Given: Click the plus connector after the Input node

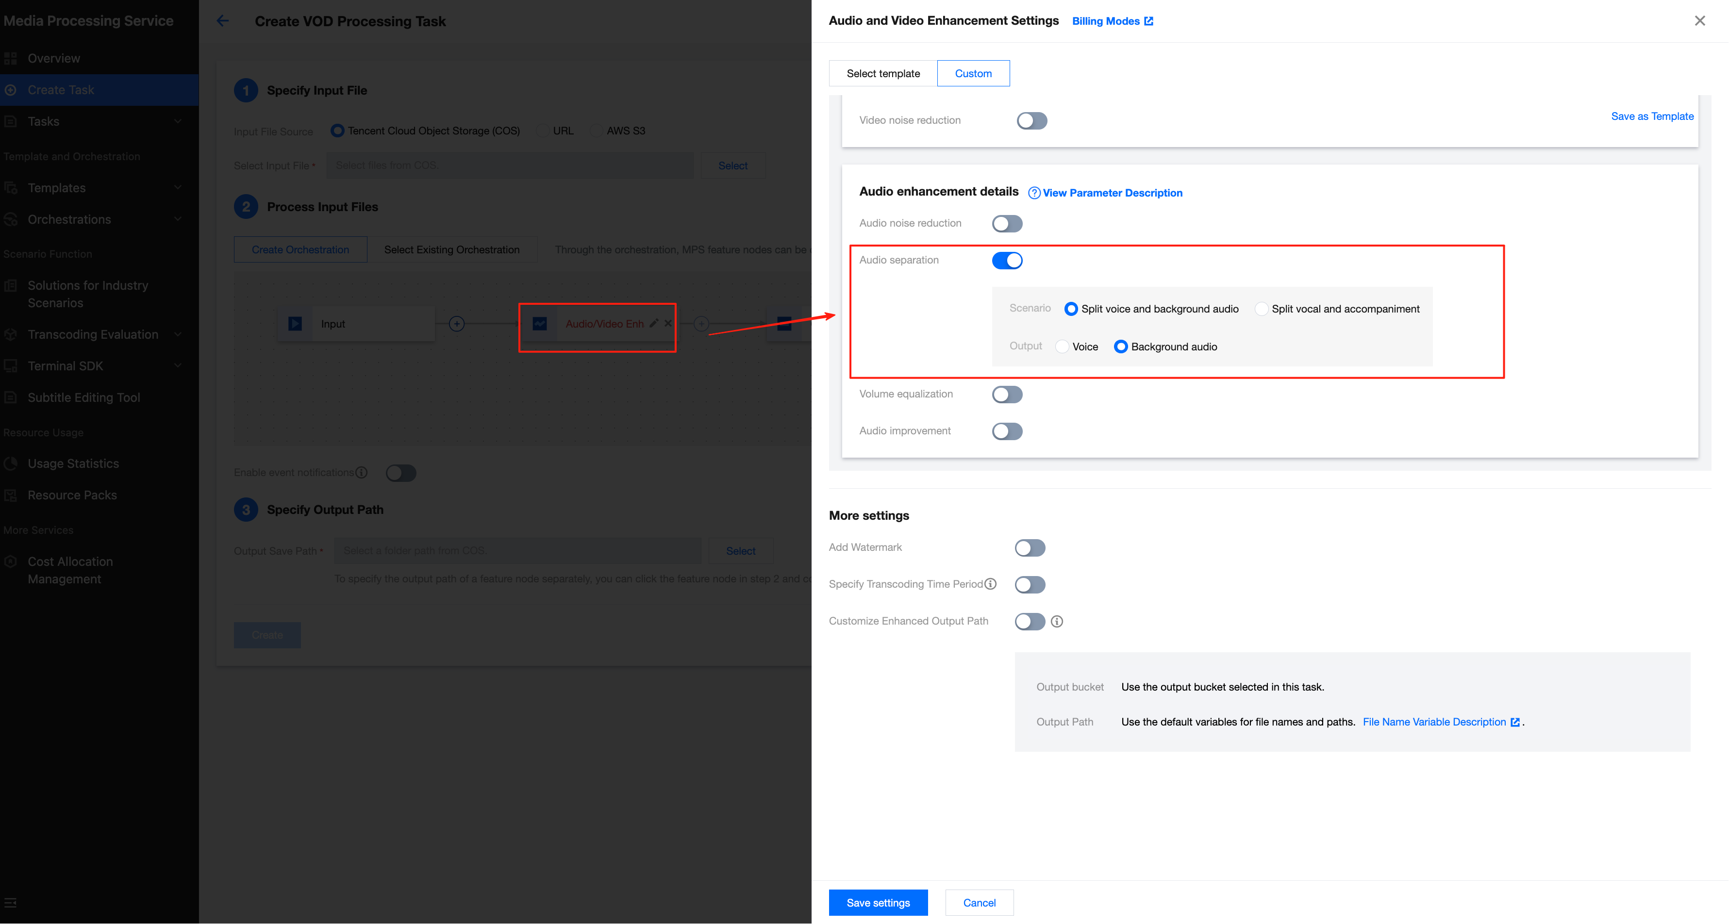Looking at the screenshot, I should pos(456,324).
